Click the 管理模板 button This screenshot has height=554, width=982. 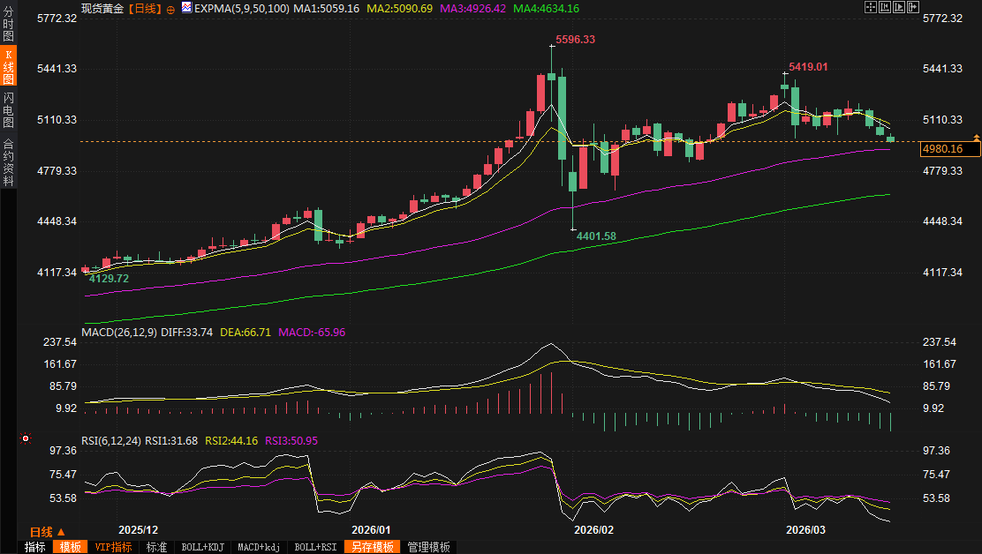(x=429, y=547)
